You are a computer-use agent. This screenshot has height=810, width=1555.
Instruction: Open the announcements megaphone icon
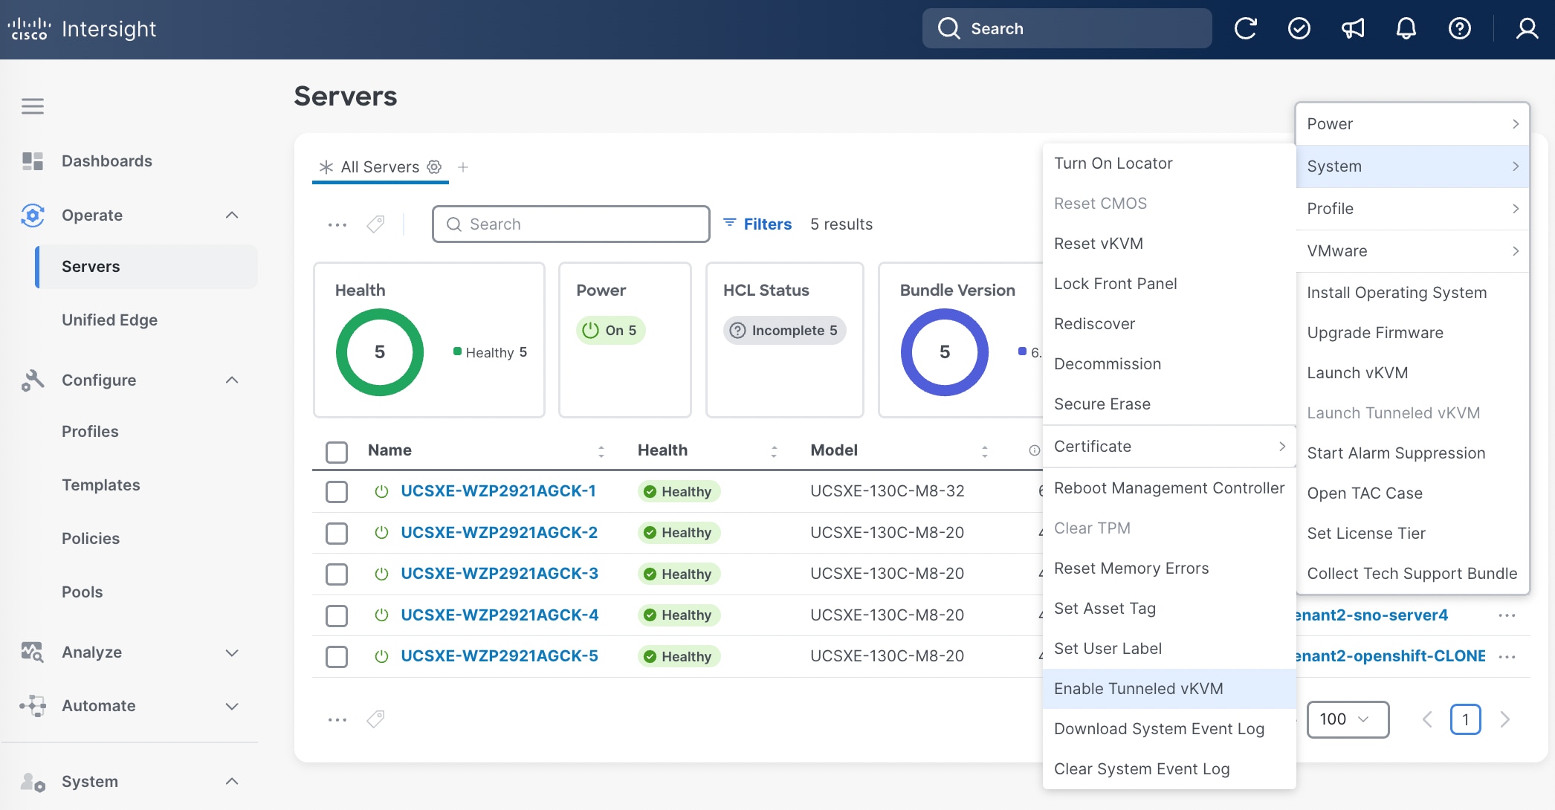[1353, 29]
